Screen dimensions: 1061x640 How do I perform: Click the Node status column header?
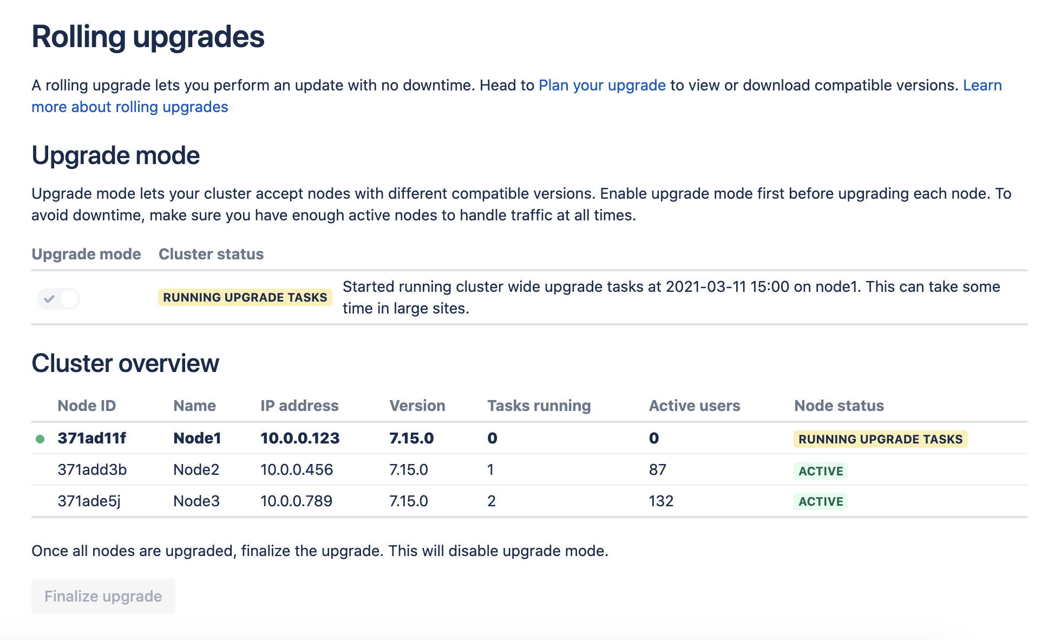point(839,406)
